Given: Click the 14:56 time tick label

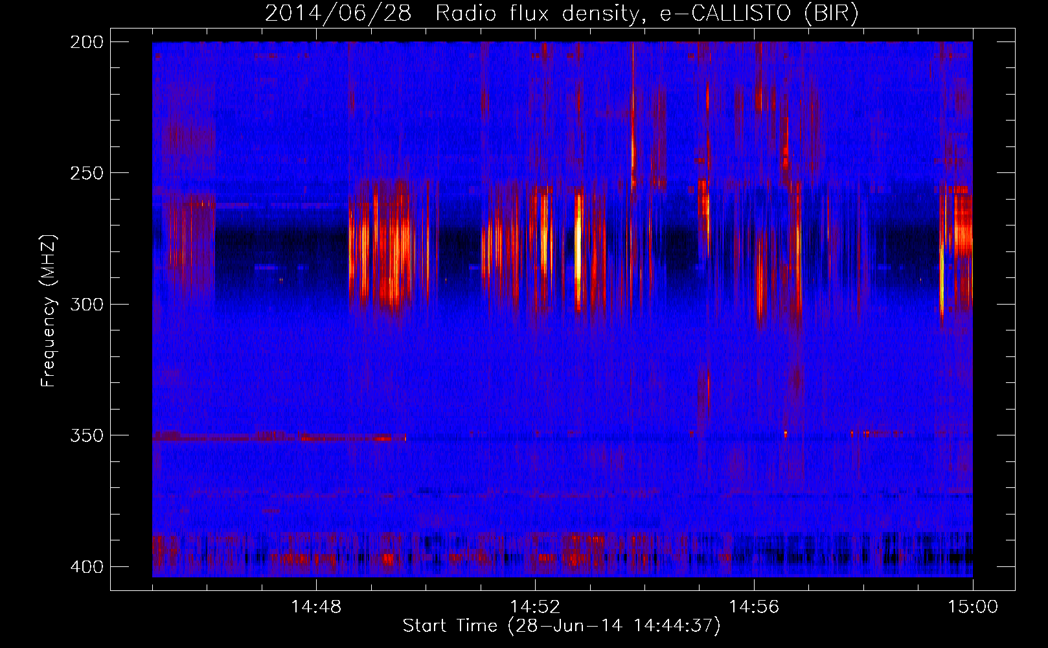Looking at the screenshot, I should [754, 607].
